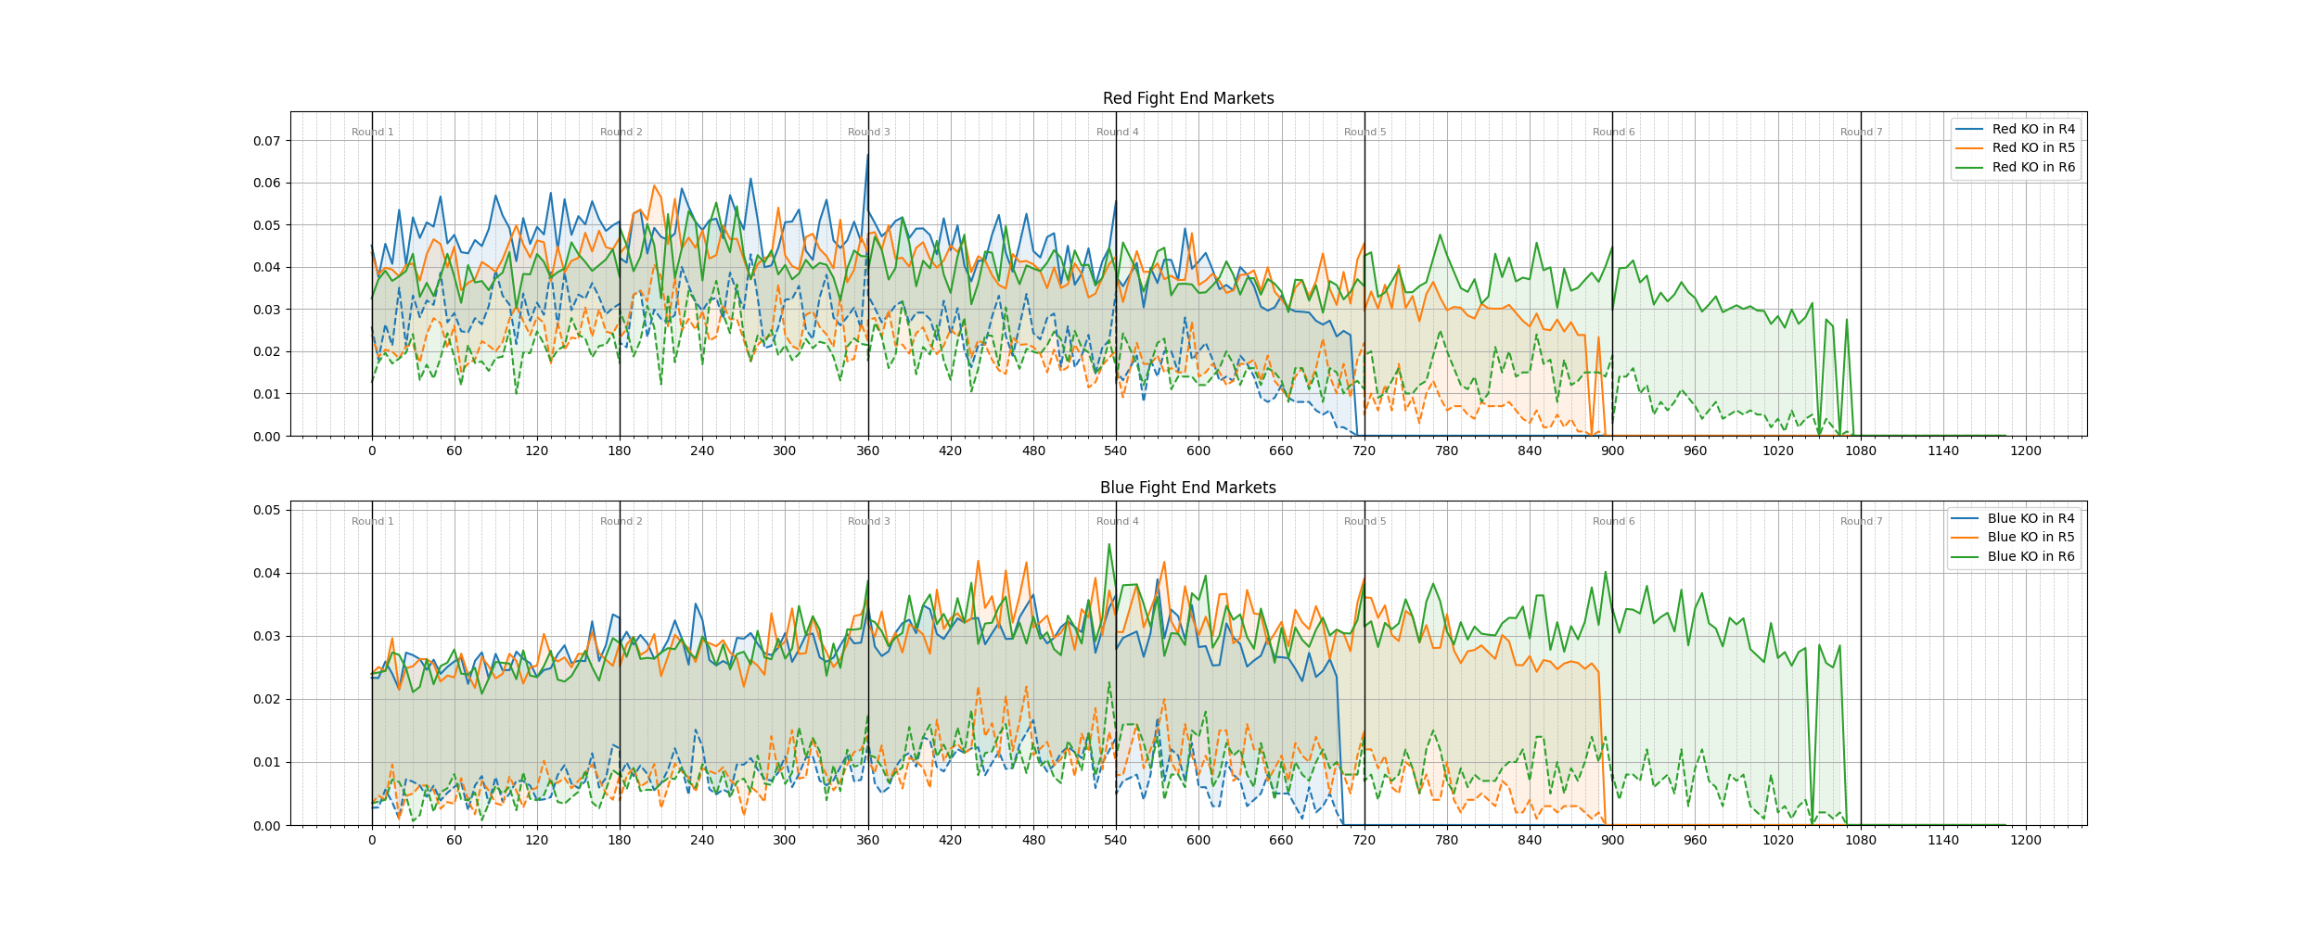Click the 0.05 y-axis tick on the bottom chart
Screen dimensions: 2319x927
[266, 510]
